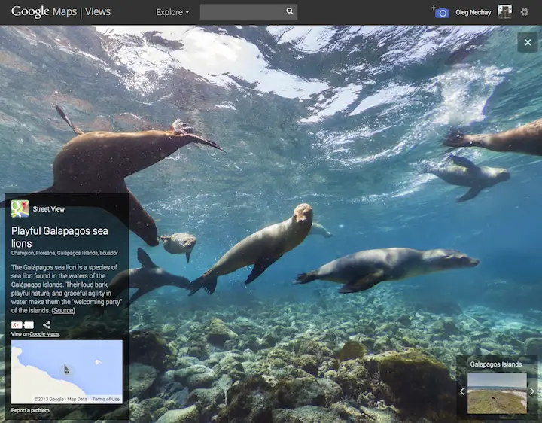Open Oleg Nechay profile name
542x423 pixels.
[473, 13]
